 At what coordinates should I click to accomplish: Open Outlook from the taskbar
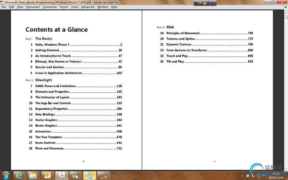[47, 176]
